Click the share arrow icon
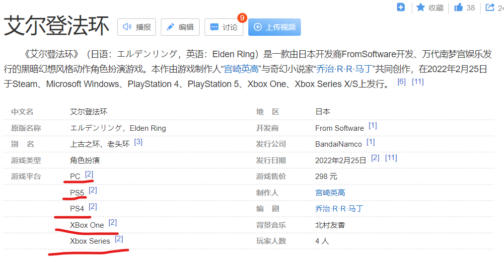This screenshot has width=504, height=269. (490, 7)
